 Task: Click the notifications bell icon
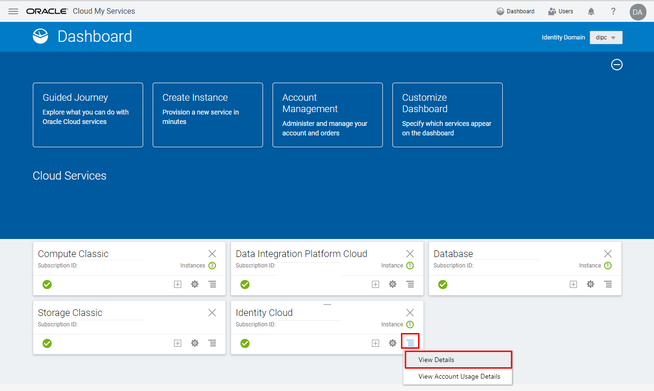591,11
